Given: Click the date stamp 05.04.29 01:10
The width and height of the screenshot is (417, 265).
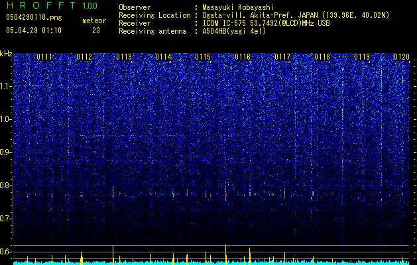Looking at the screenshot, I should pyautogui.click(x=34, y=30).
